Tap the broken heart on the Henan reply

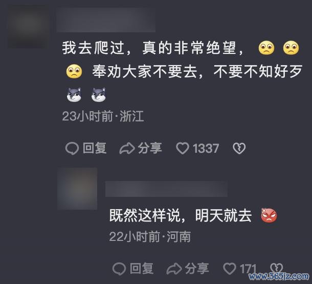(276, 269)
